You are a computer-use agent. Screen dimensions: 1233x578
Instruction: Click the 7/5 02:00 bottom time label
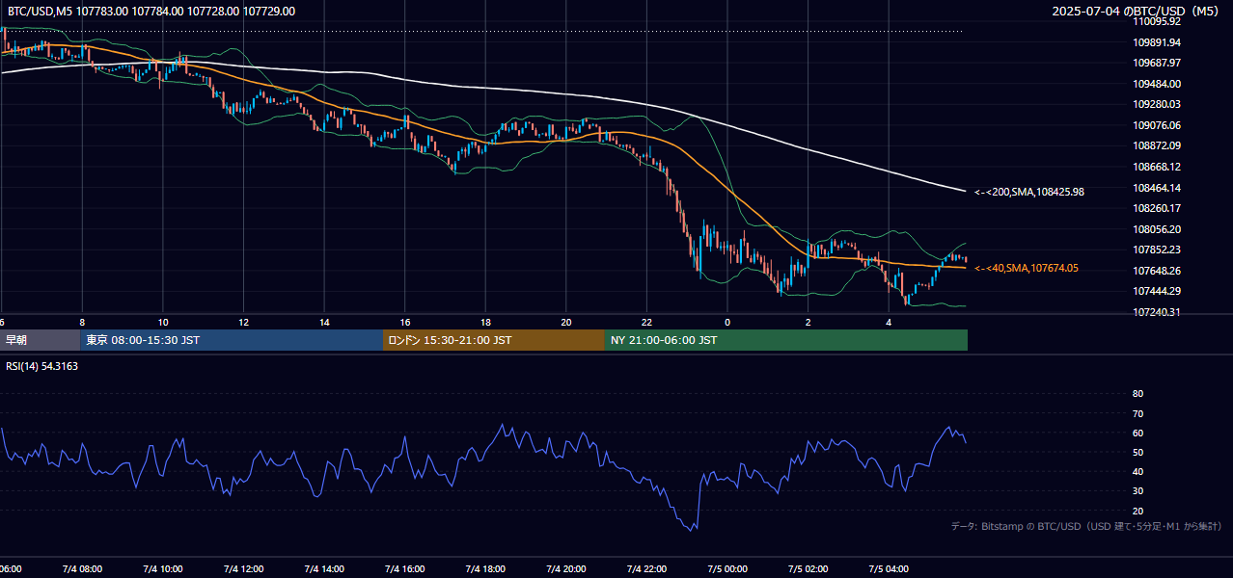coord(808,569)
